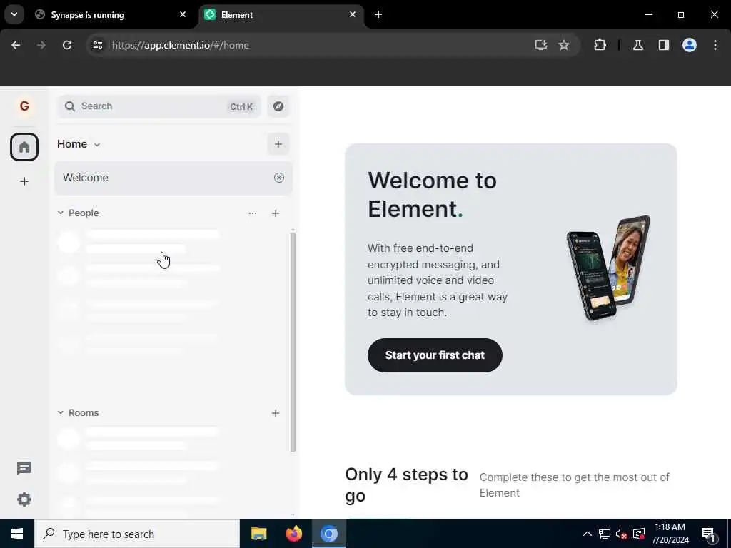Open Quick Settings via the gear icon

click(x=24, y=499)
